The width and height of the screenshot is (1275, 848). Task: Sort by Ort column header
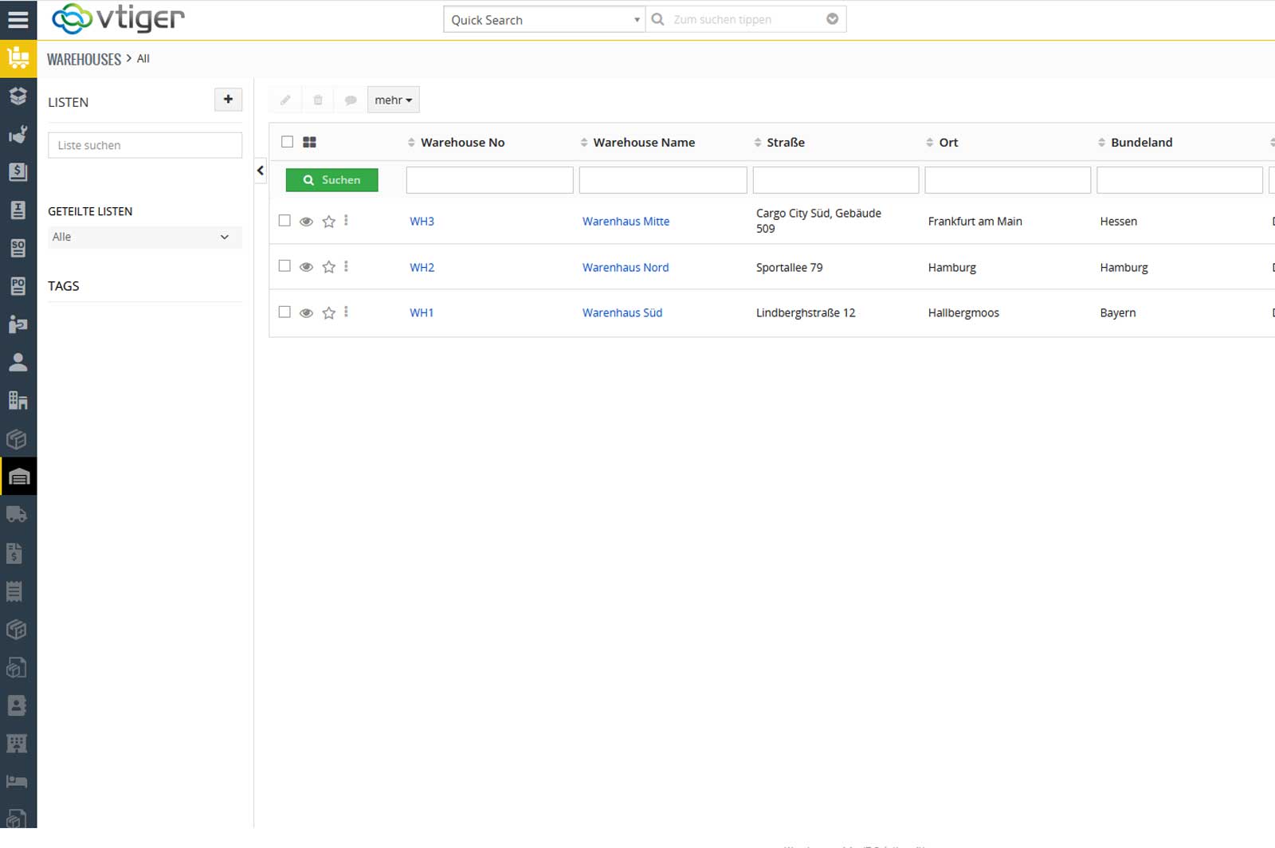pyautogui.click(x=947, y=143)
